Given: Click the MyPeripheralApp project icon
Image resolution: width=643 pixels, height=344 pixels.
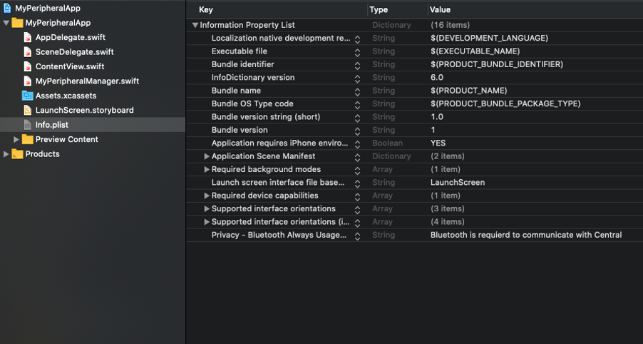Looking at the screenshot, I should click(x=7, y=8).
